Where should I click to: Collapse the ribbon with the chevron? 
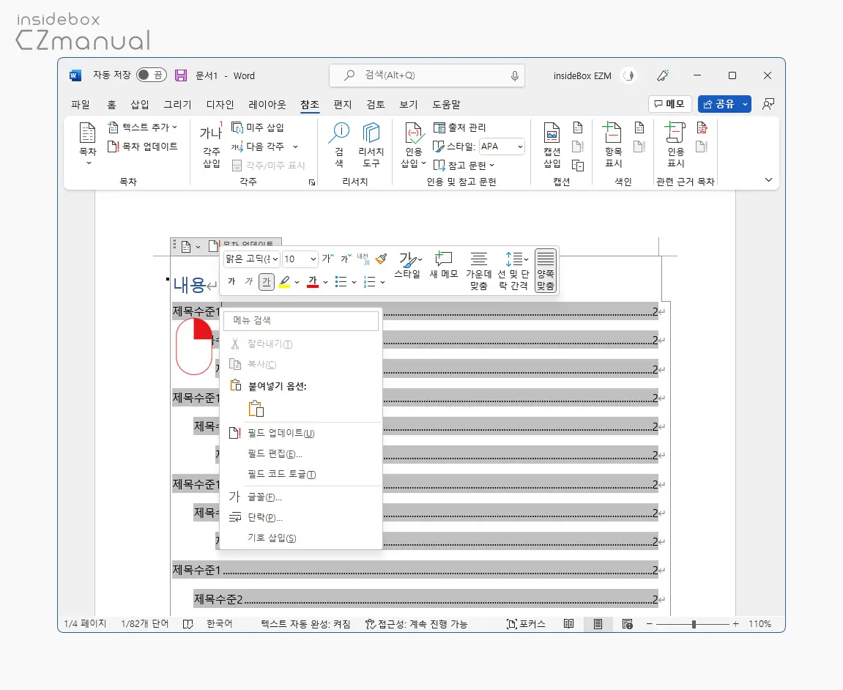coord(768,180)
